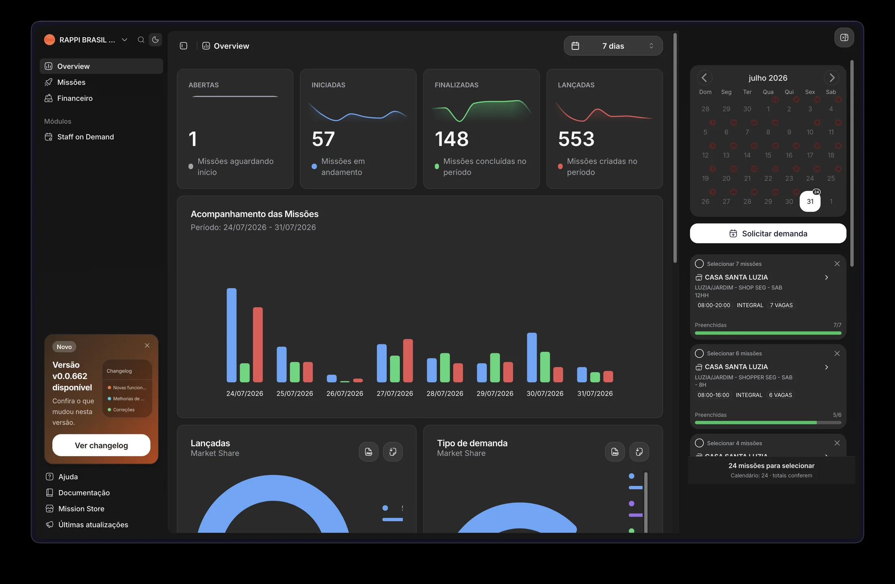Viewport: 895px width, 584px height.
Task: Click the Ajuda question mark icon
Action: (x=49, y=477)
